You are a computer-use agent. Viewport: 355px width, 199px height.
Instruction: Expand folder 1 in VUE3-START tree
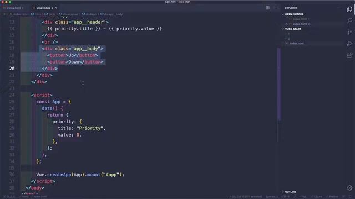tap(288, 34)
